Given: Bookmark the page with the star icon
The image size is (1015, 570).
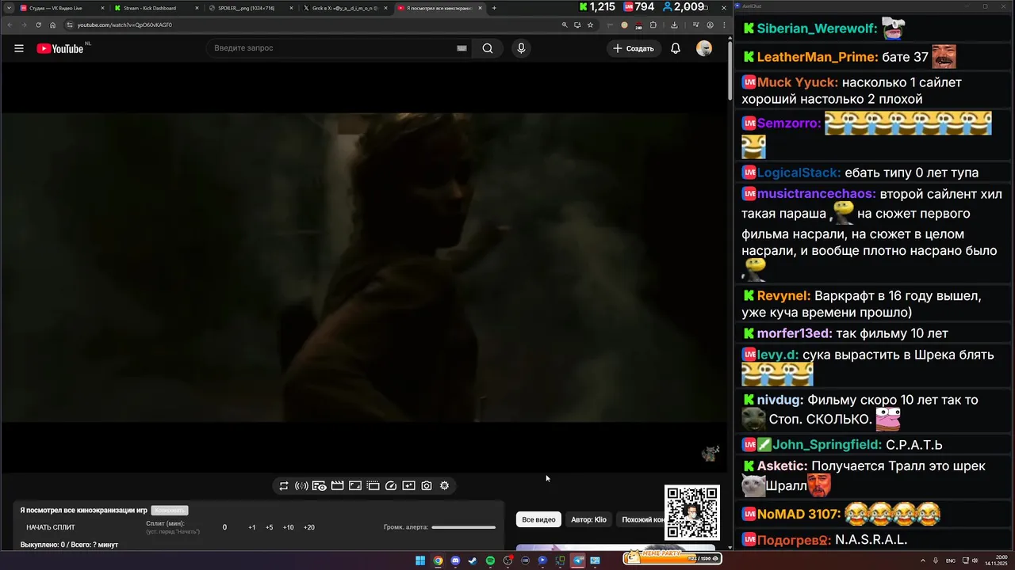Looking at the screenshot, I should coord(590,25).
